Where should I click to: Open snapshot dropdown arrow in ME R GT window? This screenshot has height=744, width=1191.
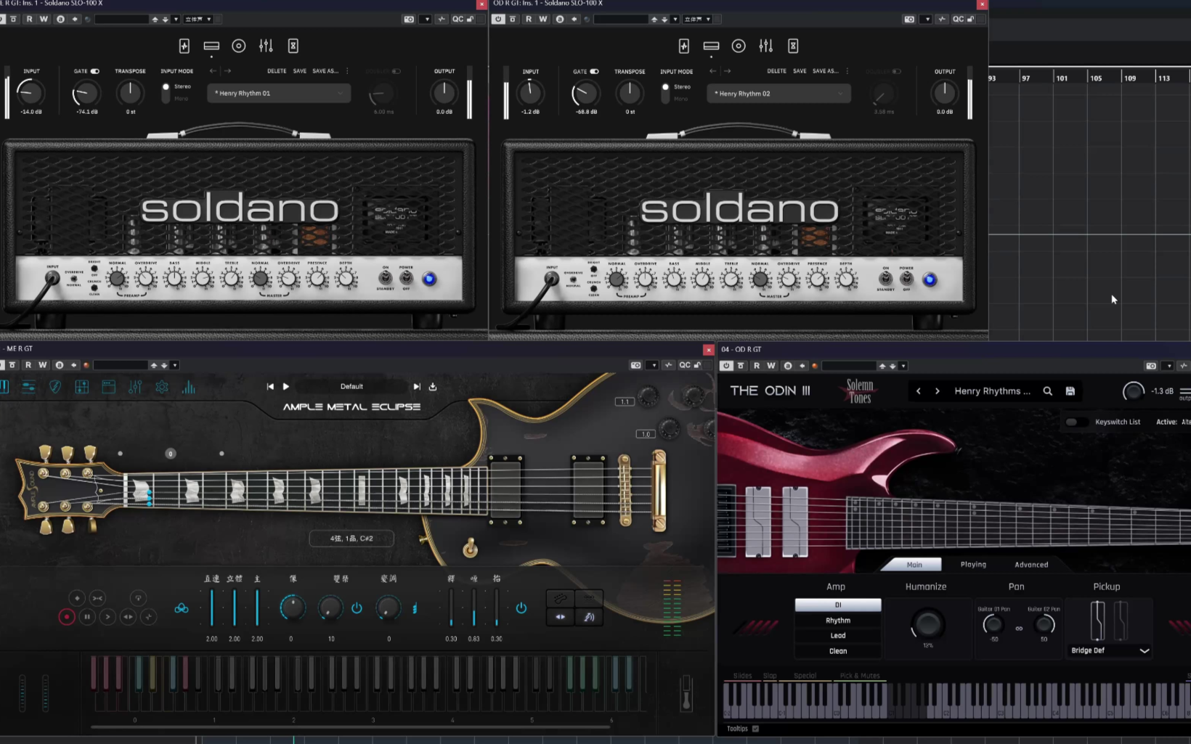pyautogui.click(x=652, y=365)
